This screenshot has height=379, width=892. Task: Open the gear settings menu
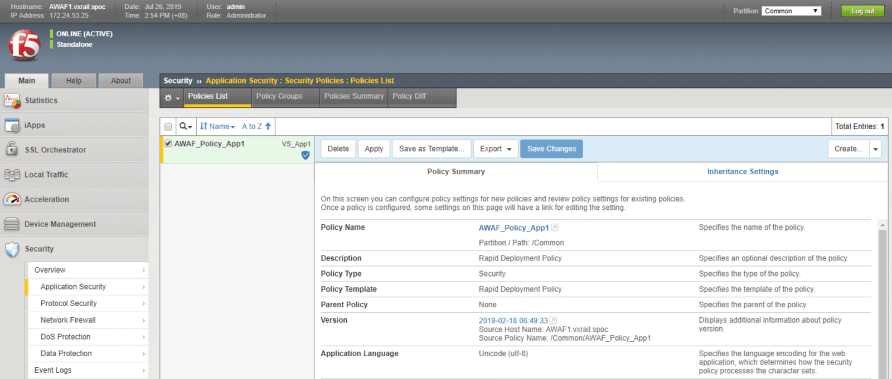pos(171,97)
